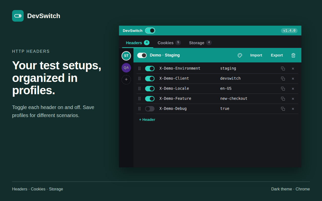The image size is (322, 201).
Task: Disable the X-Demo-Locale header toggle
Action: [150, 89]
